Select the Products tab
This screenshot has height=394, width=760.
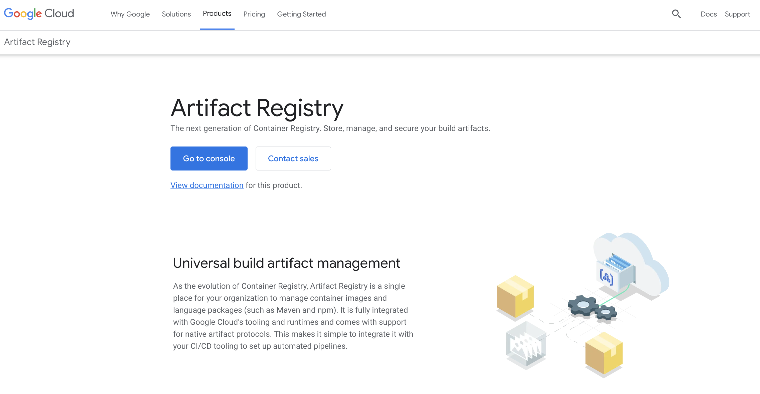(217, 13)
